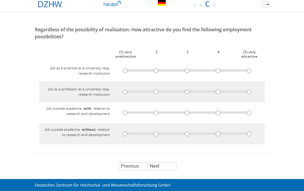304x191 pixels.
Task: Rate professor job as very attractive
Action: click(249, 92)
